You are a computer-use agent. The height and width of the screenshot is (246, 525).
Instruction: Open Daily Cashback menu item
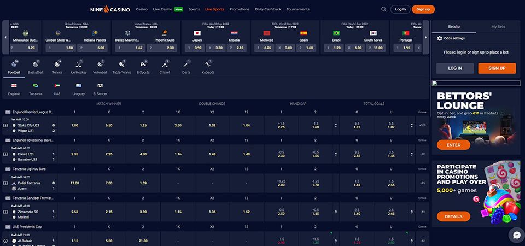pyautogui.click(x=268, y=9)
